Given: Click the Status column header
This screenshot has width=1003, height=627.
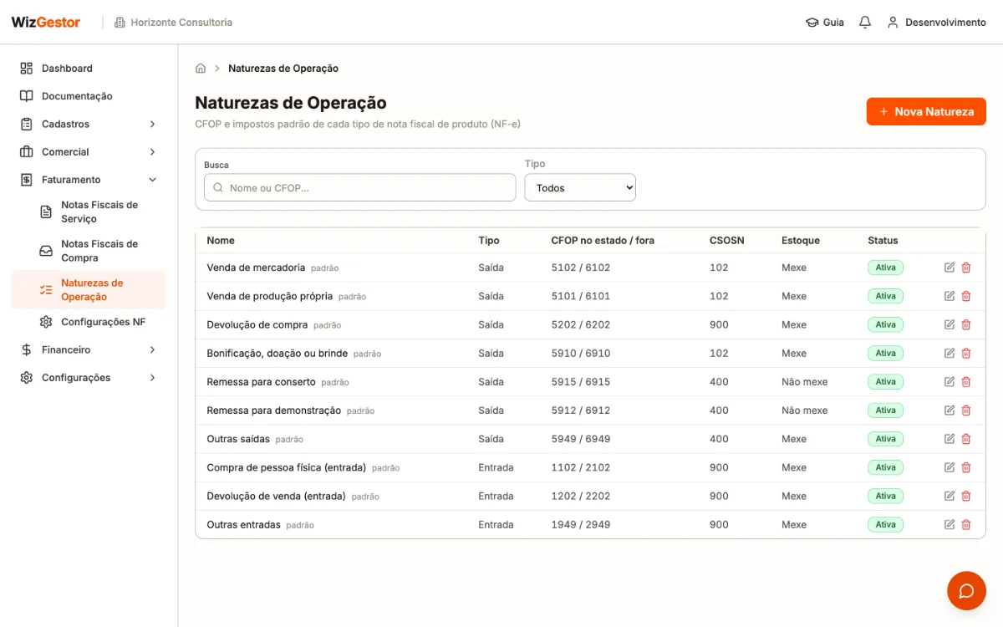Looking at the screenshot, I should click(883, 240).
